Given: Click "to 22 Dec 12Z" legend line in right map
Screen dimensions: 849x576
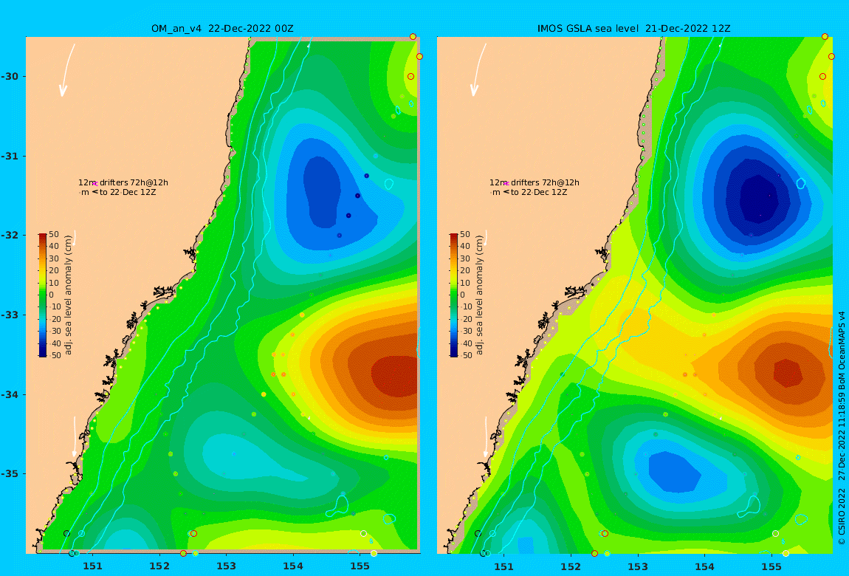Looking at the screenshot, I should 529,192.
